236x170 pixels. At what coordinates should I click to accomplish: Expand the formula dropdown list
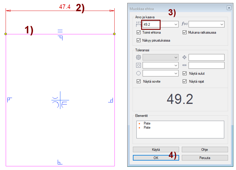222,24
